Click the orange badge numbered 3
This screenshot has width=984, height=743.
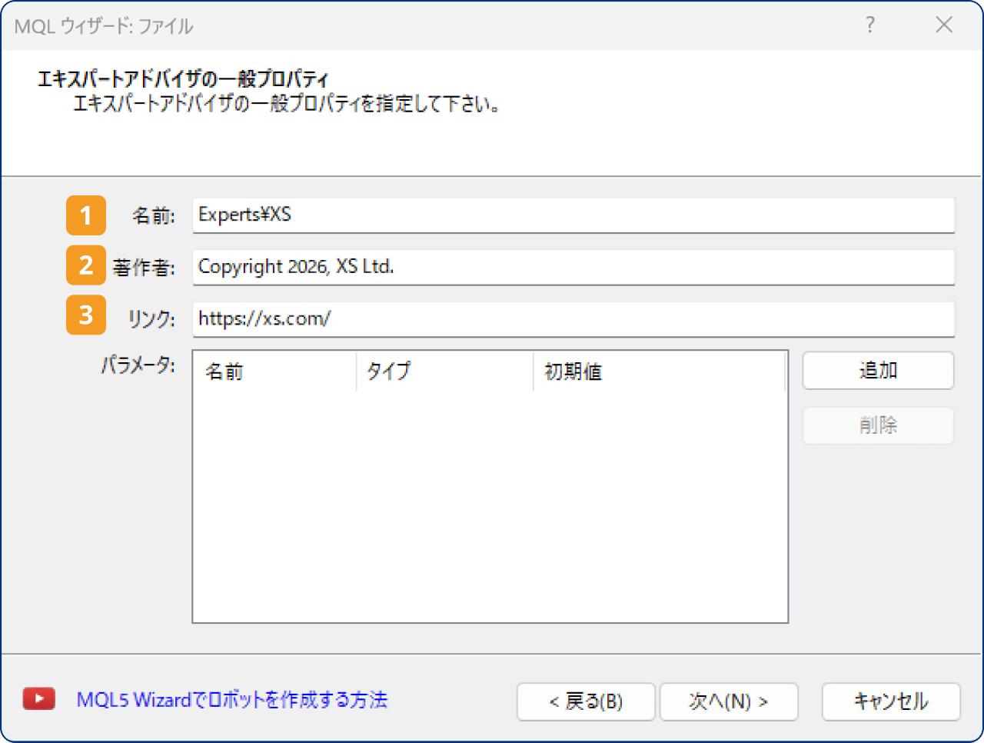click(85, 315)
